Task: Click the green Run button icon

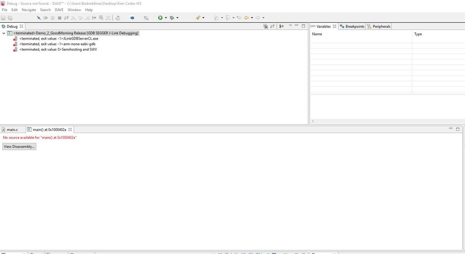Action: pos(160,18)
